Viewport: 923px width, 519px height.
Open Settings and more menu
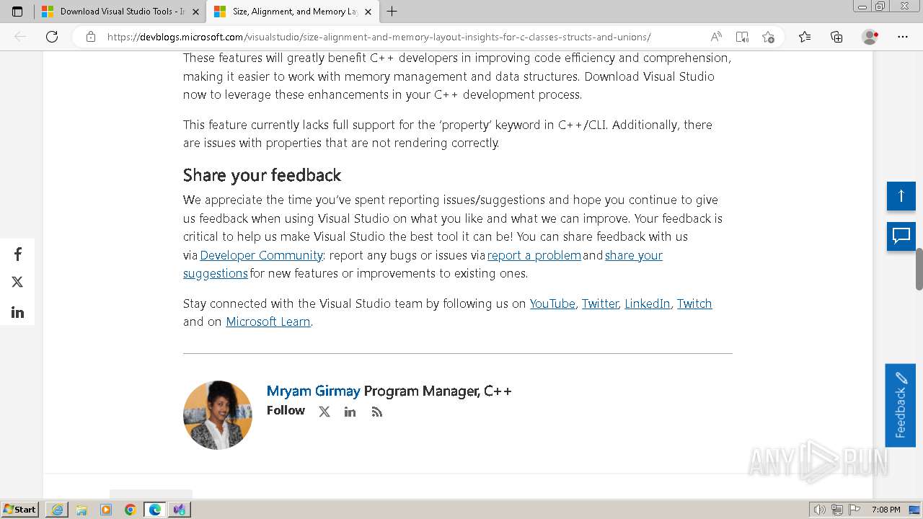[x=903, y=37]
